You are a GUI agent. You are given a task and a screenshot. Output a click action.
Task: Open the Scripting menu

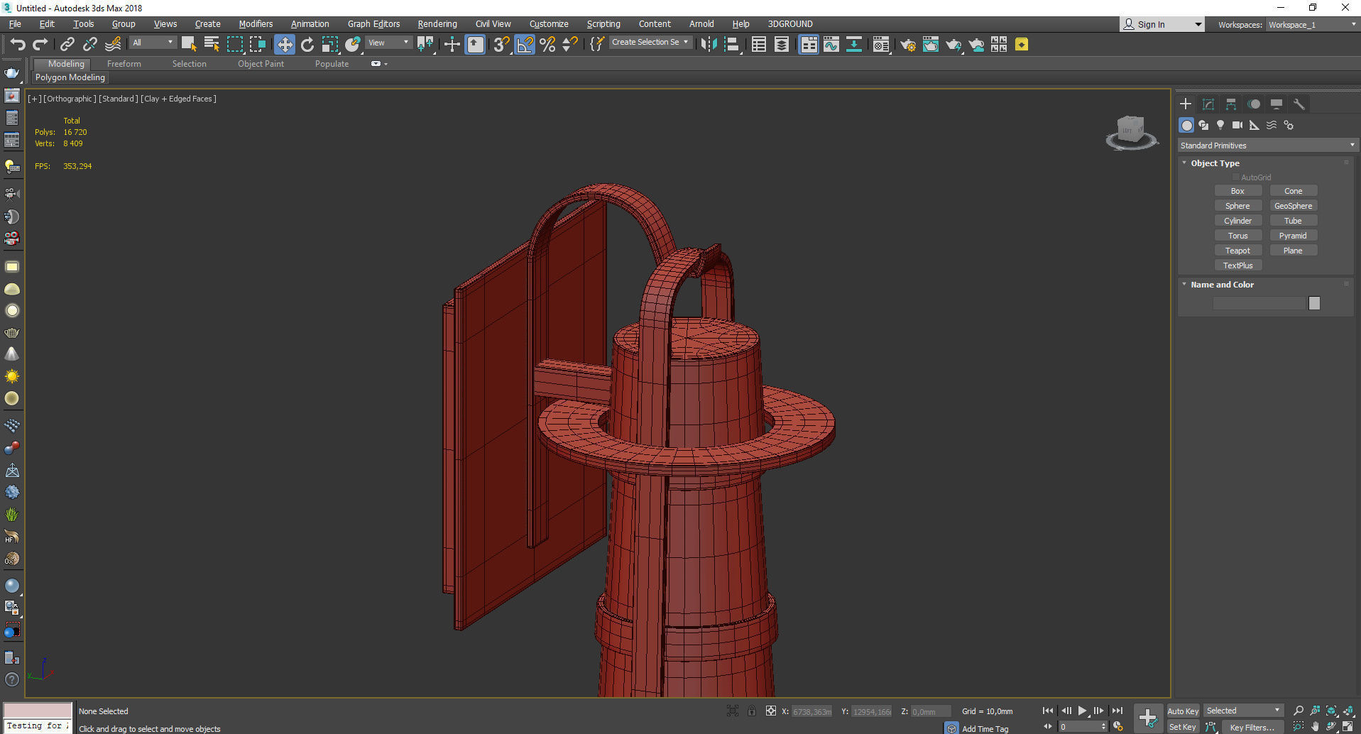pos(603,24)
